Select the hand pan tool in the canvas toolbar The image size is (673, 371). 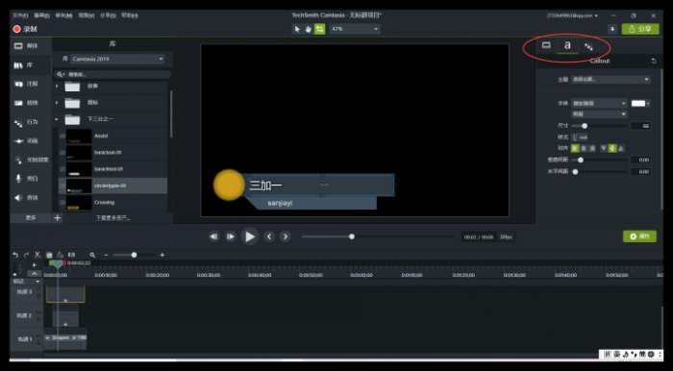(x=309, y=29)
